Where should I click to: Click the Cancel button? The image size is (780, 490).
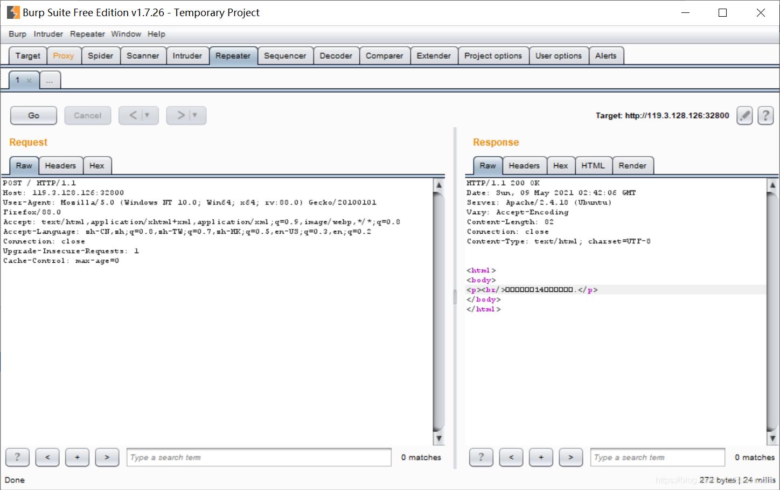87,115
